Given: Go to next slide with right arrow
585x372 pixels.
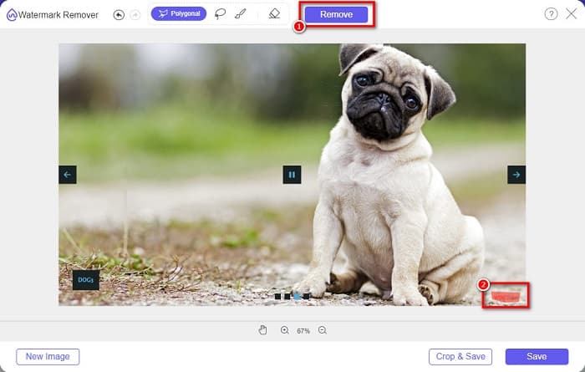Looking at the screenshot, I should pyautogui.click(x=516, y=175).
